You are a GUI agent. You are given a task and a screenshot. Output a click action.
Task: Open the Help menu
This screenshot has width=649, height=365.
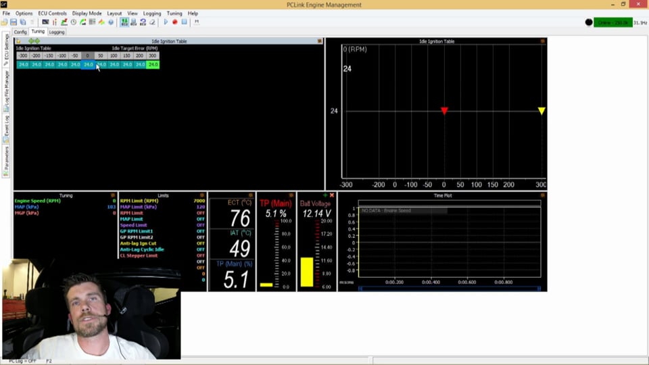193,14
